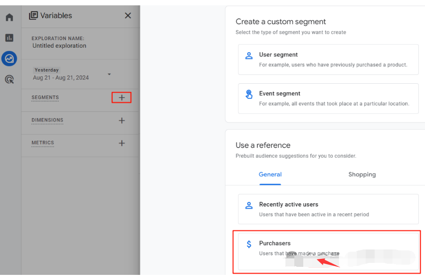Add a new metric with plus icon
Screen dimensions: 425x278
coord(121,143)
